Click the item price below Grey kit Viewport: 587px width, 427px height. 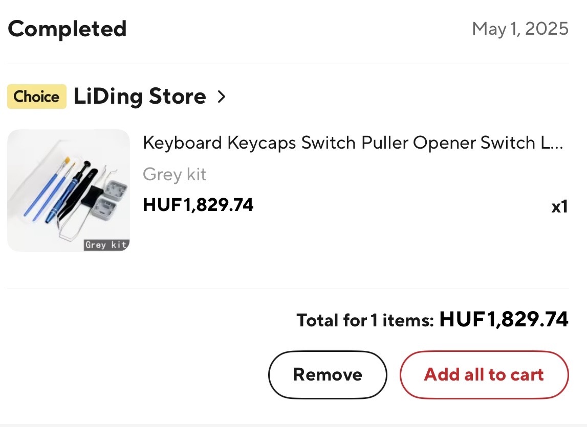click(x=198, y=205)
